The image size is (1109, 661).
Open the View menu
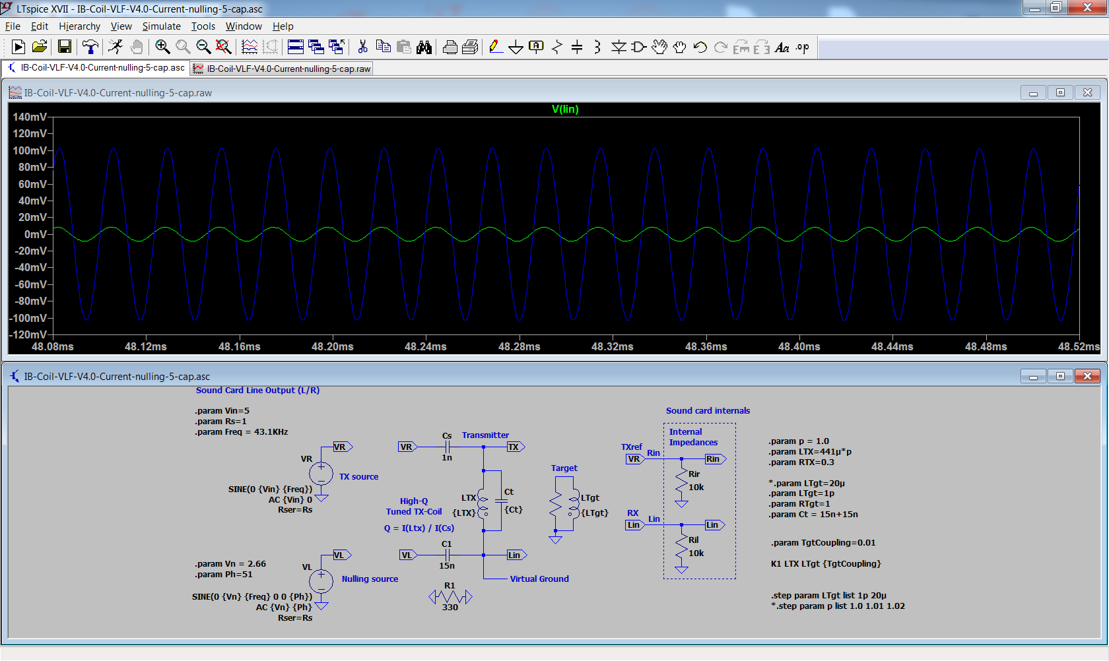coord(121,26)
